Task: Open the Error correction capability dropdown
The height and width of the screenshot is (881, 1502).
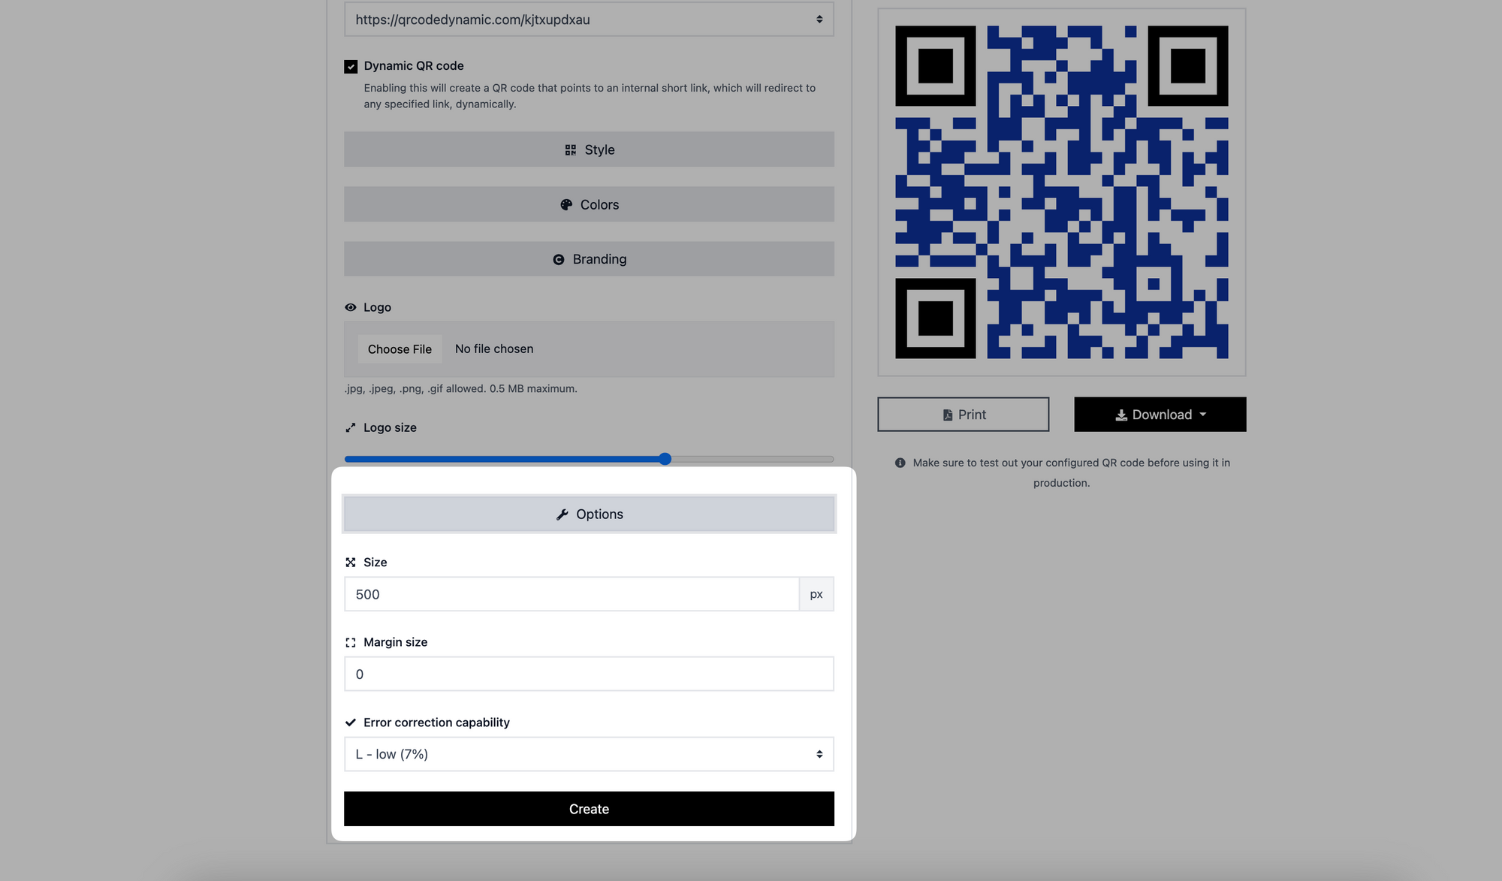Action: point(589,754)
